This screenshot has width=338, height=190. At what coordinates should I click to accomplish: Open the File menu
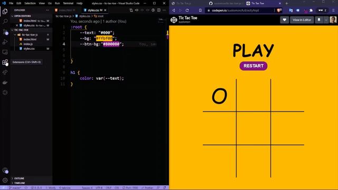pyautogui.click(x=11, y=3)
